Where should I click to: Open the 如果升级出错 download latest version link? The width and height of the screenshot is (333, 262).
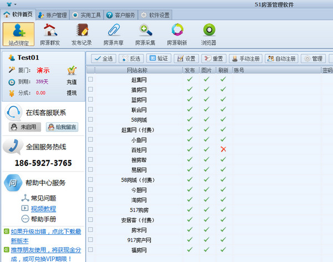(x=46, y=236)
